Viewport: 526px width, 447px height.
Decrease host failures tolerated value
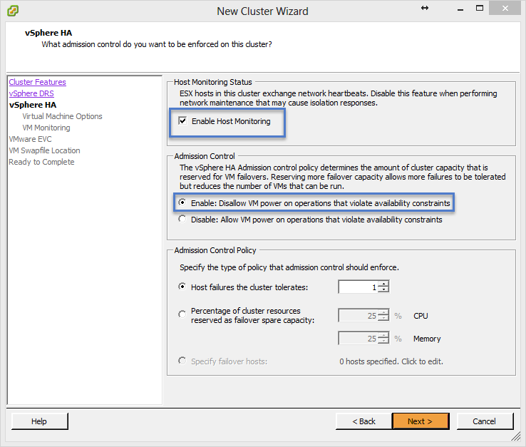click(x=383, y=289)
